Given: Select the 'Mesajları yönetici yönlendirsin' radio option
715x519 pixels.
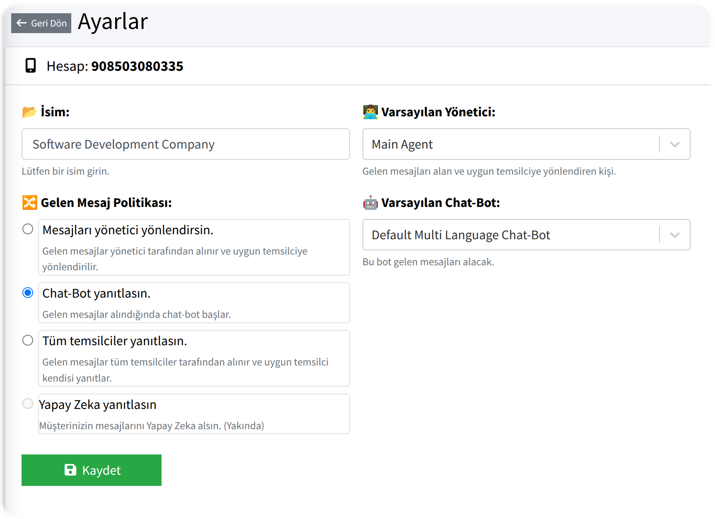Looking at the screenshot, I should pos(28,229).
